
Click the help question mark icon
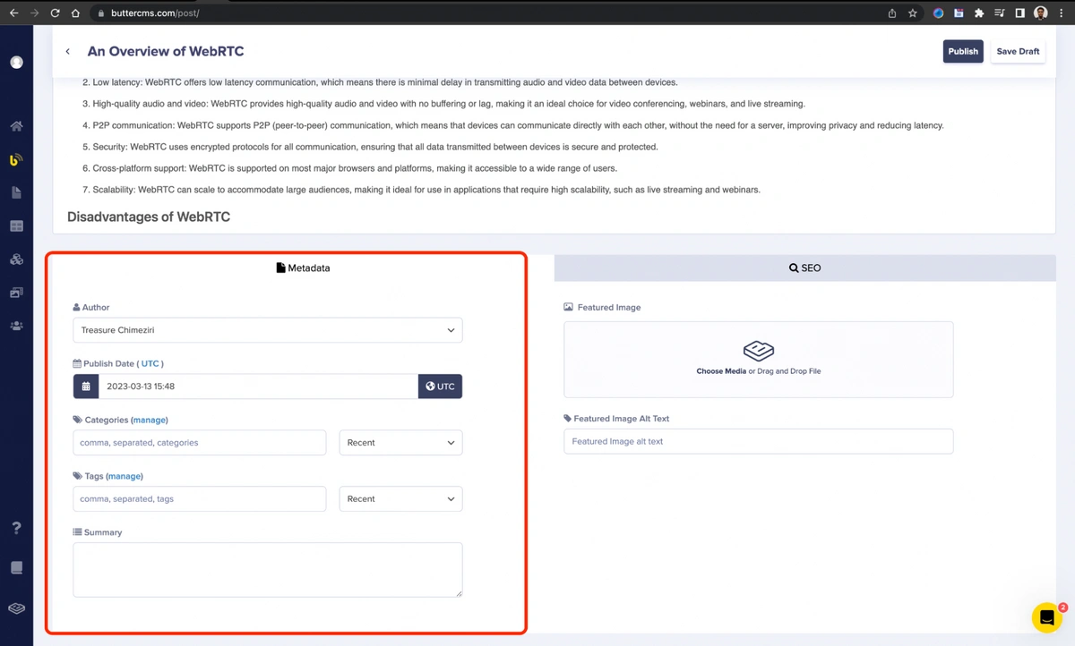[x=16, y=528]
